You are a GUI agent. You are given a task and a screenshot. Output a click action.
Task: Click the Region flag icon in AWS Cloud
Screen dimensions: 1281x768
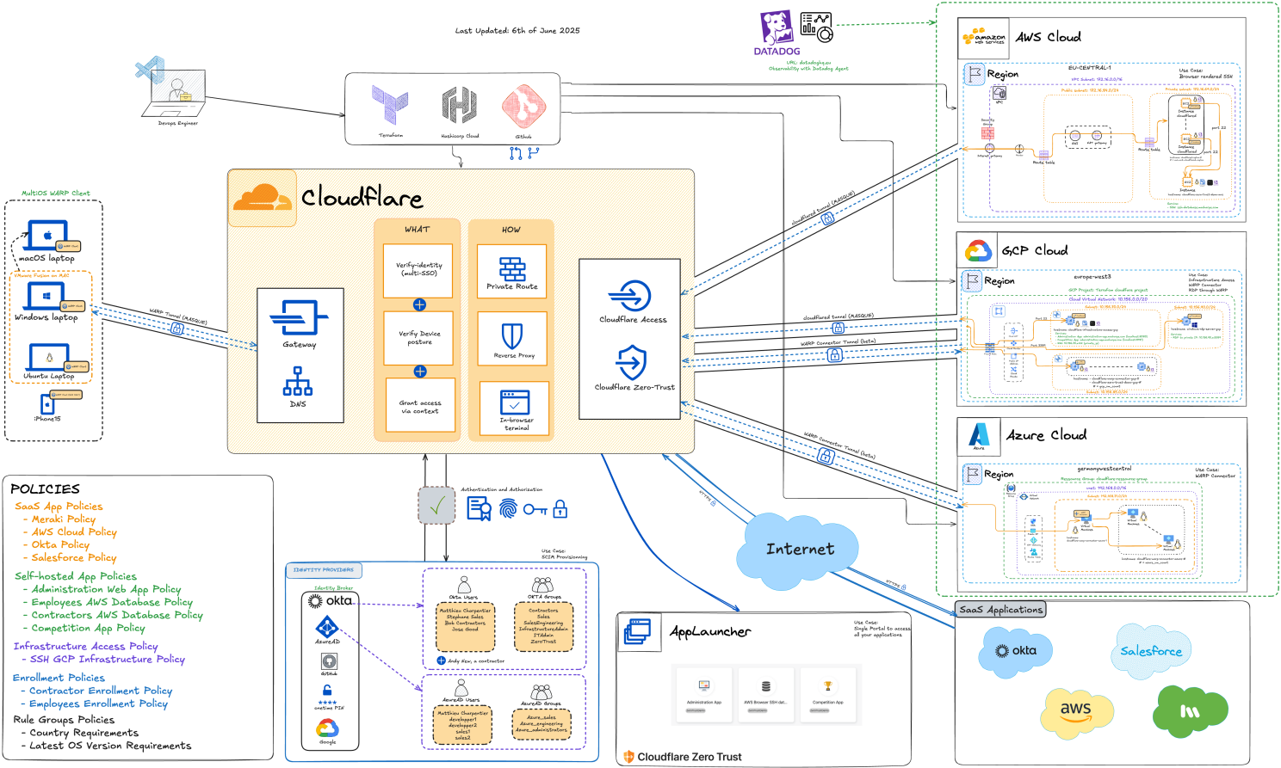click(974, 75)
